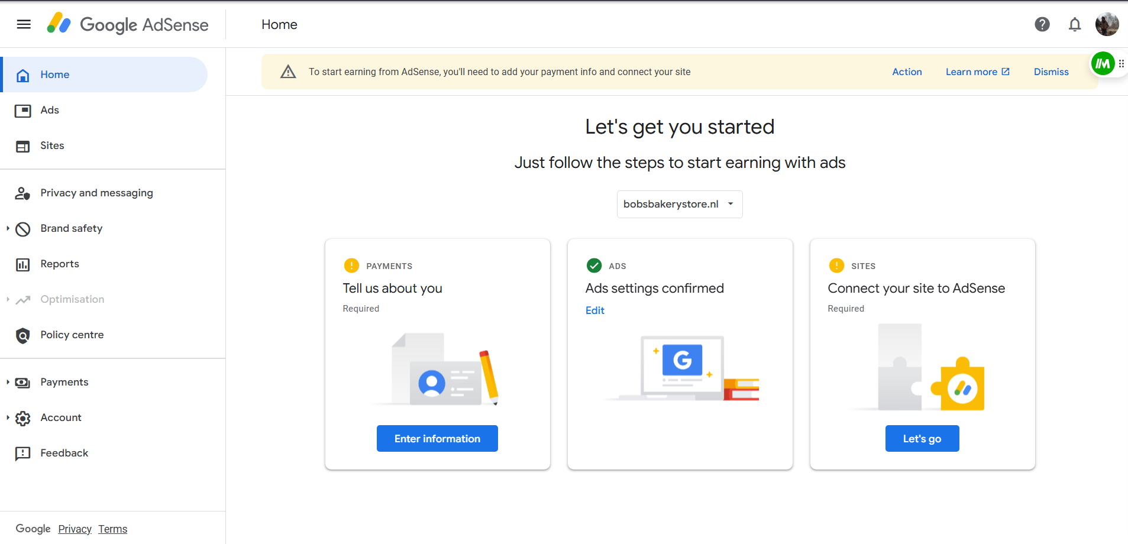Click the green extension badge icon
This screenshot has width=1128, height=544.
tap(1103, 64)
